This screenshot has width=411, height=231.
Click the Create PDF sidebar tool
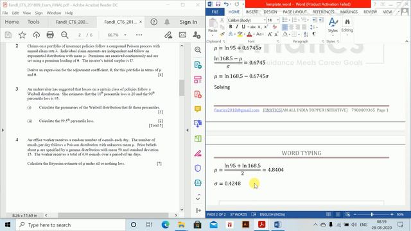198,94
